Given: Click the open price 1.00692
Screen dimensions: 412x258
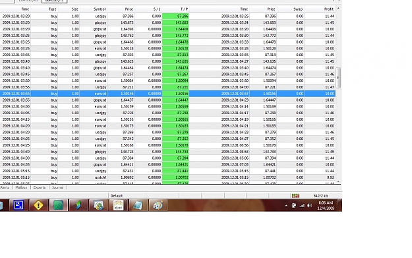Looking at the screenshot, I should [x=127, y=177].
